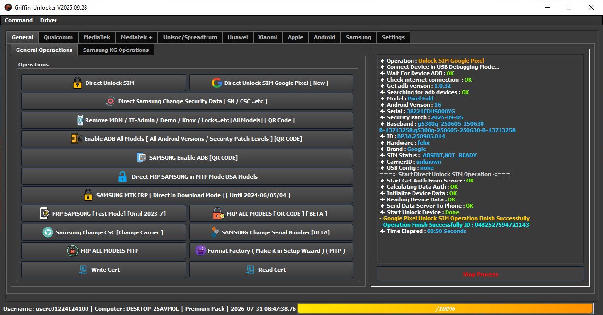Click the teal refresh icon on Samsung Change CSC
Screen dimensions: 603x315
coord(48,232)
